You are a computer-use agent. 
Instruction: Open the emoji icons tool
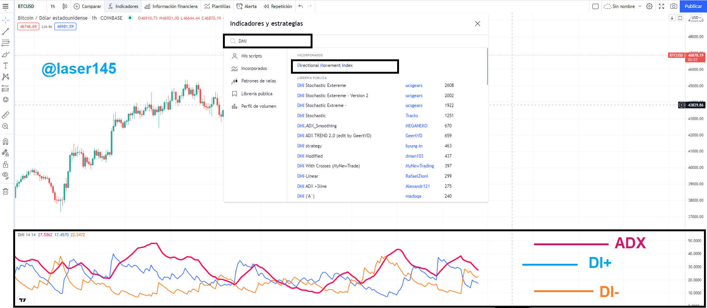tap(6, 100)
